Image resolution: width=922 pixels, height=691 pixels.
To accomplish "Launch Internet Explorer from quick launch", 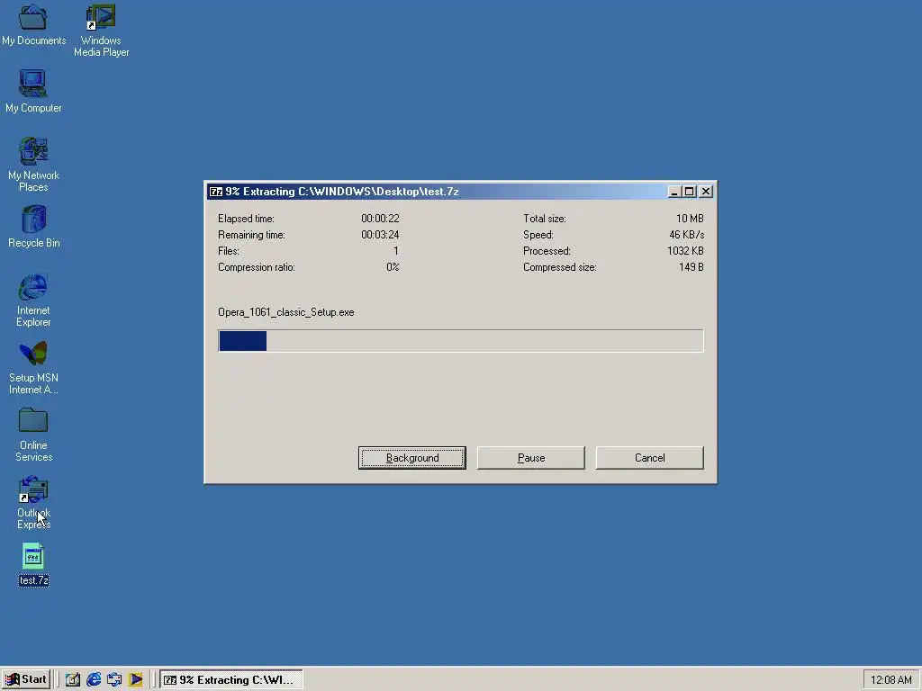I will pos(94,680).
